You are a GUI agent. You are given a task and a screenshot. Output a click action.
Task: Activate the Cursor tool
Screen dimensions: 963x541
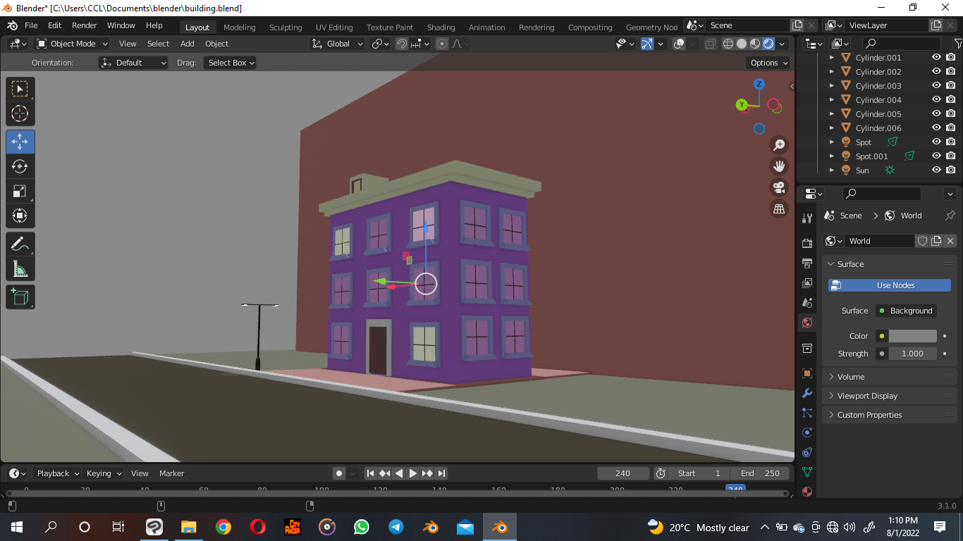(x=20, y=114)
